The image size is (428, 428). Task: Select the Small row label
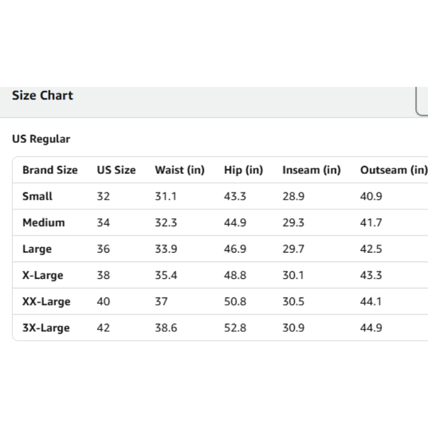click(37, 196)
